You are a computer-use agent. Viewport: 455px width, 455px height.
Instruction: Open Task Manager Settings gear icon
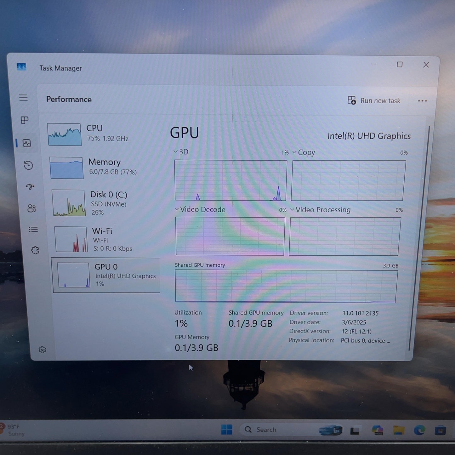pos(42,350)
